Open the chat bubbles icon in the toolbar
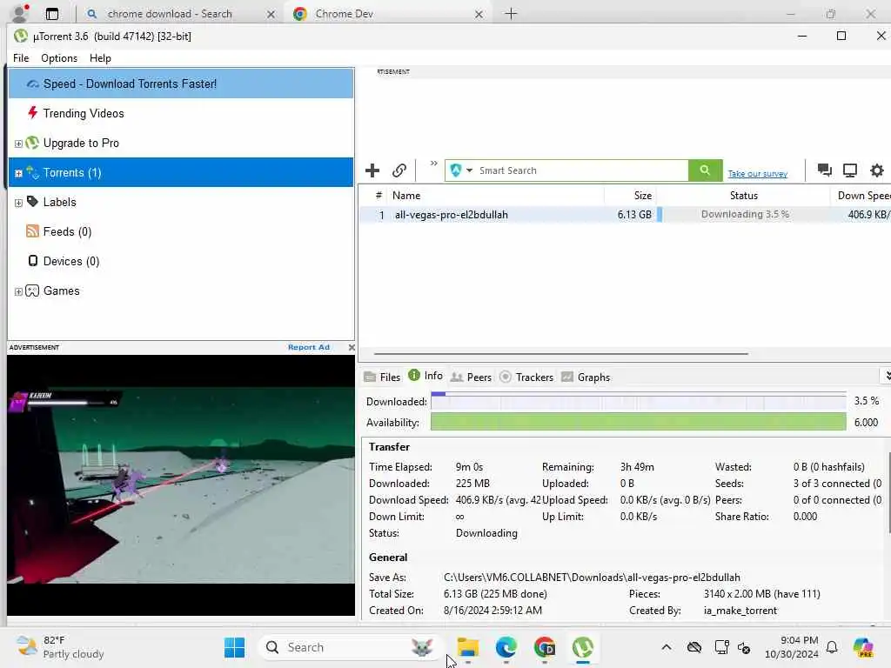 pyautogui.click(x=824, y=170)
